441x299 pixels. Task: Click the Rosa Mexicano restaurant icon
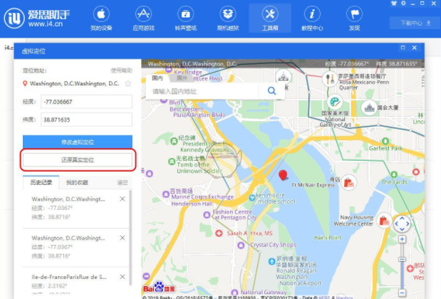click(330, 78)
